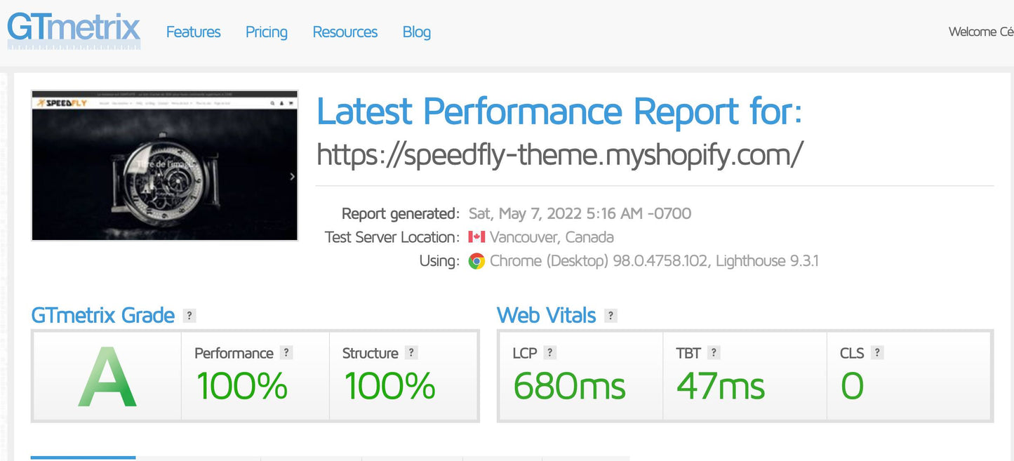Click the Canada flag icon
The image size is (1014, 461).
[476, 237]
